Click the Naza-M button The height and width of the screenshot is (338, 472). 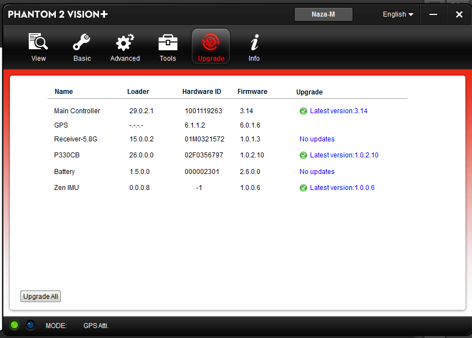(x=323, y=14)
